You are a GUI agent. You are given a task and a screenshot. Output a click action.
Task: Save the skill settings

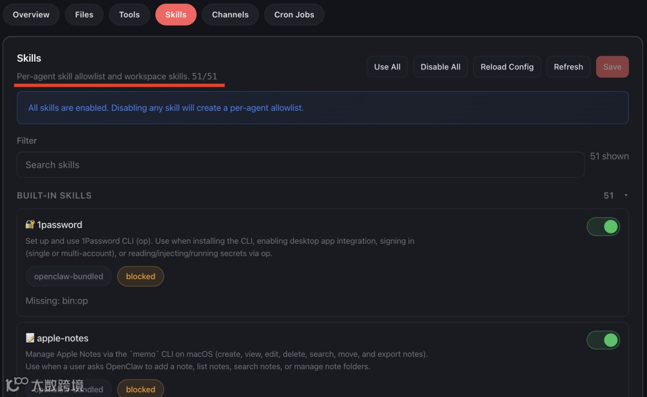612,67
